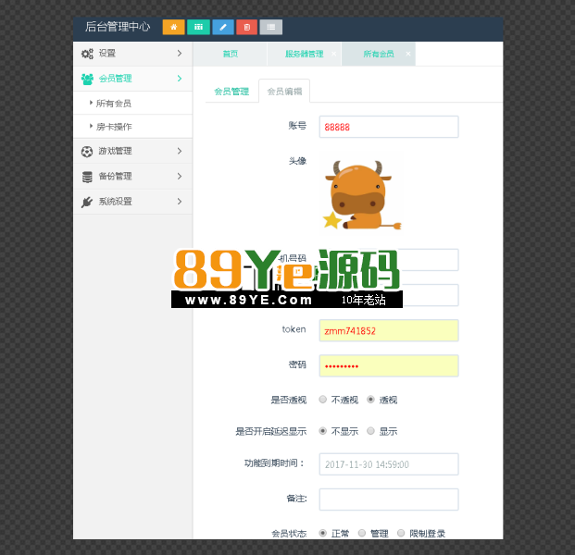
Task: Click the cartoon ox avatar image
Action: pos(362,194)
